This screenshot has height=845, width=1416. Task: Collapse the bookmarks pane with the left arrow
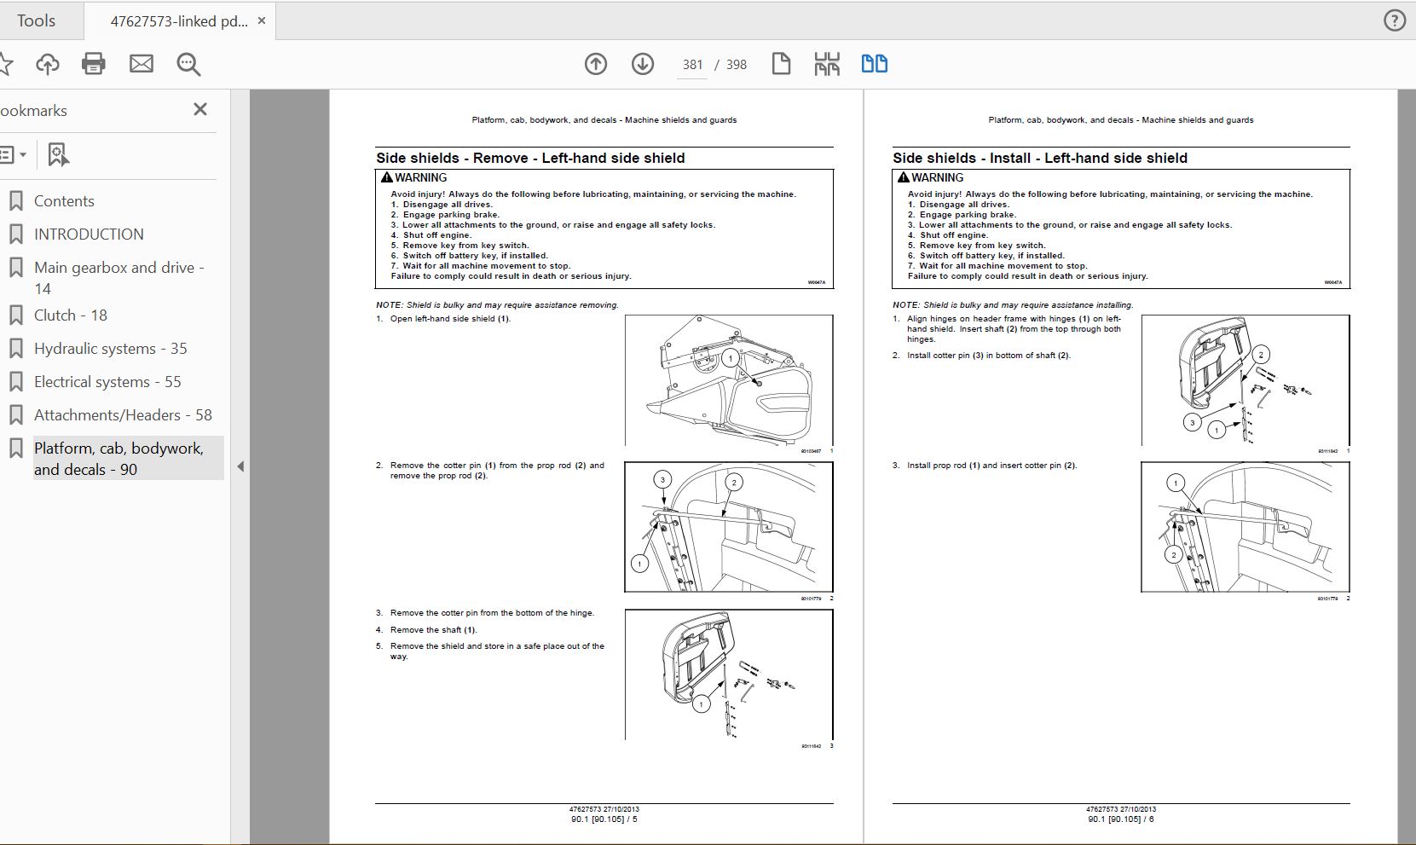click(240, 466)
